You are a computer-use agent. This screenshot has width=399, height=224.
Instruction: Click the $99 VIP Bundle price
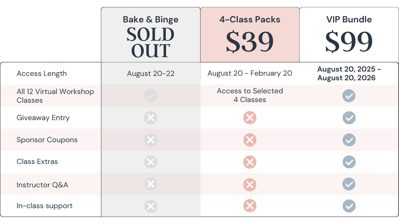pos(349,42)
